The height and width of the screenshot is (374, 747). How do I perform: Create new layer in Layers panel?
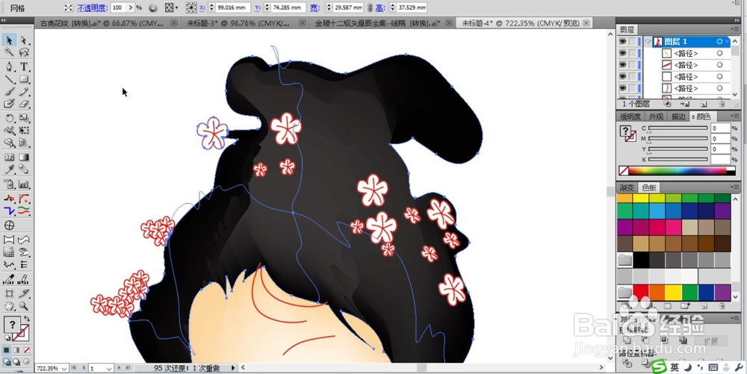point(704,104)
